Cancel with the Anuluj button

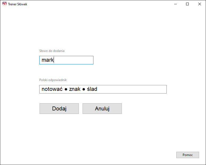102,109
